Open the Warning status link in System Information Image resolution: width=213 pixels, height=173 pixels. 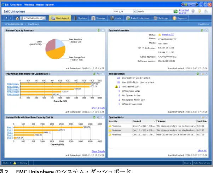tap(168, 35)
